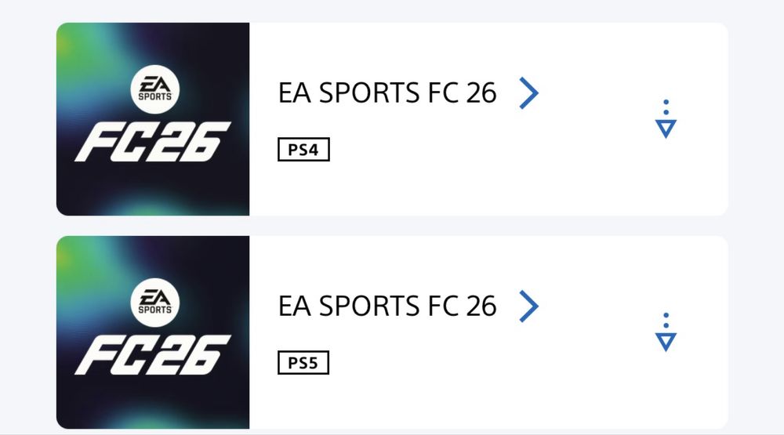Open the EA SPORTS FC 26 title link for PS5
Viewport: 784px width, 435px height.
[x=387, y=306]
